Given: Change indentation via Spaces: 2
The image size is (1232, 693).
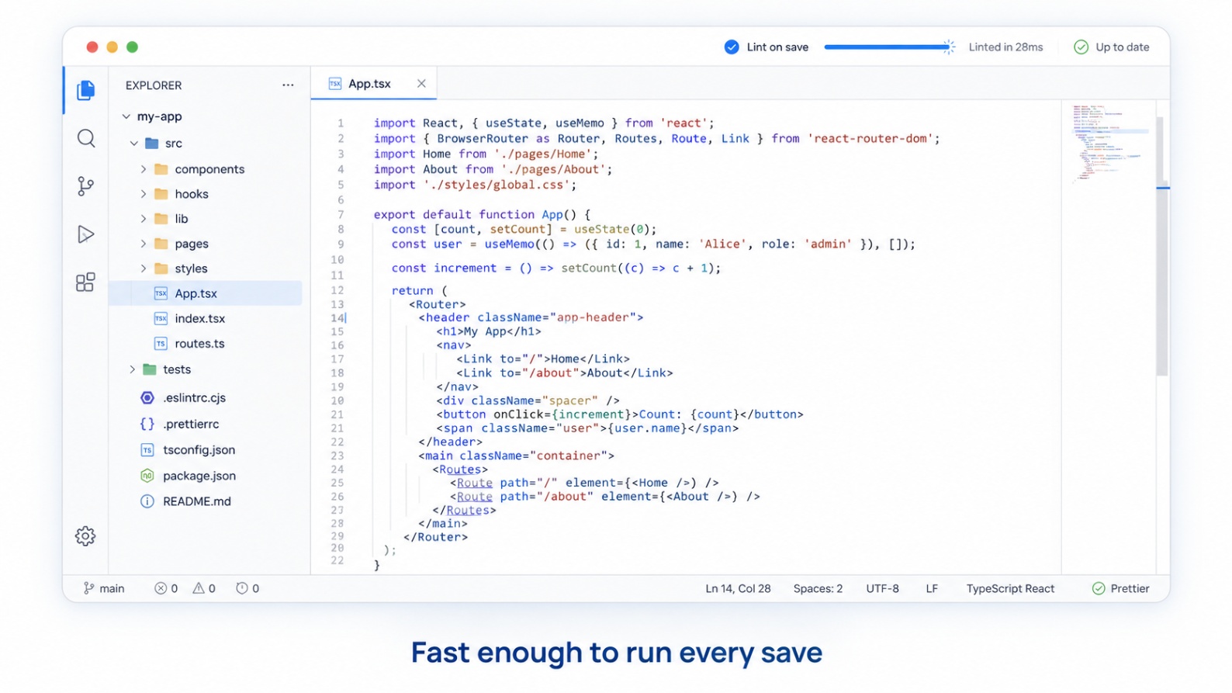Looking at the screenshot, I should click(818, 588).
